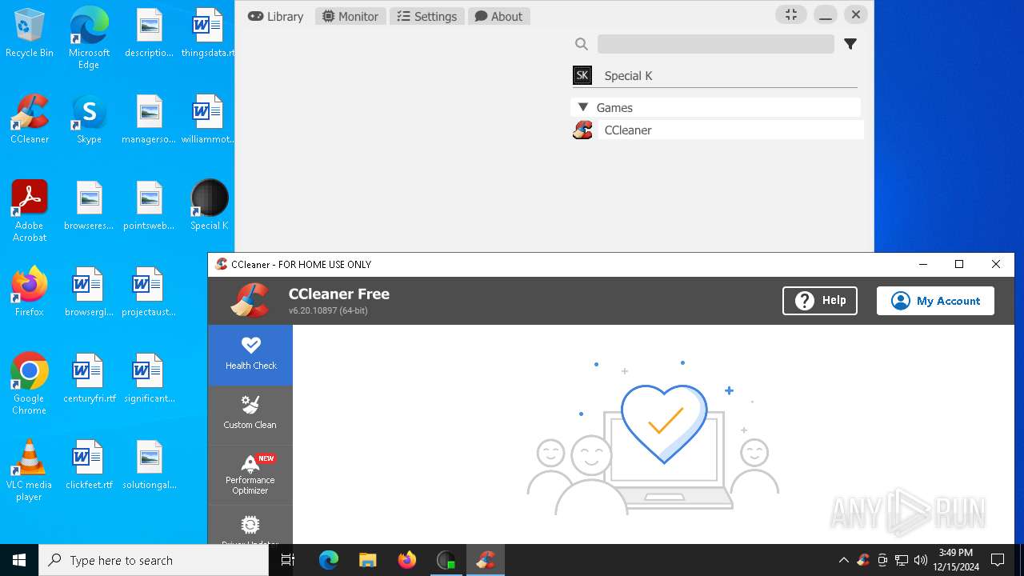Click the search magnifier icon in Special K
1024x576 pixels.
tap(582, 44)
